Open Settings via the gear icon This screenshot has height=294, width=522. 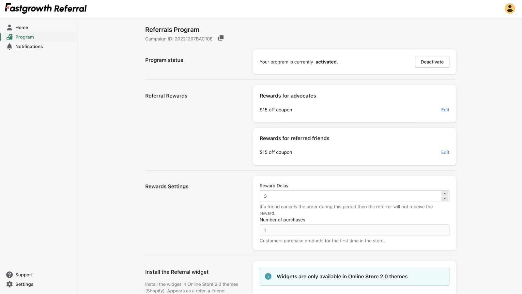coord(10,284)
